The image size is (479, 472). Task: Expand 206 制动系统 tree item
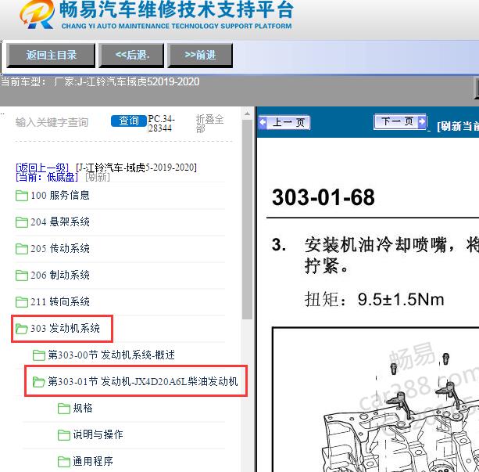click(x=60, y=276)
